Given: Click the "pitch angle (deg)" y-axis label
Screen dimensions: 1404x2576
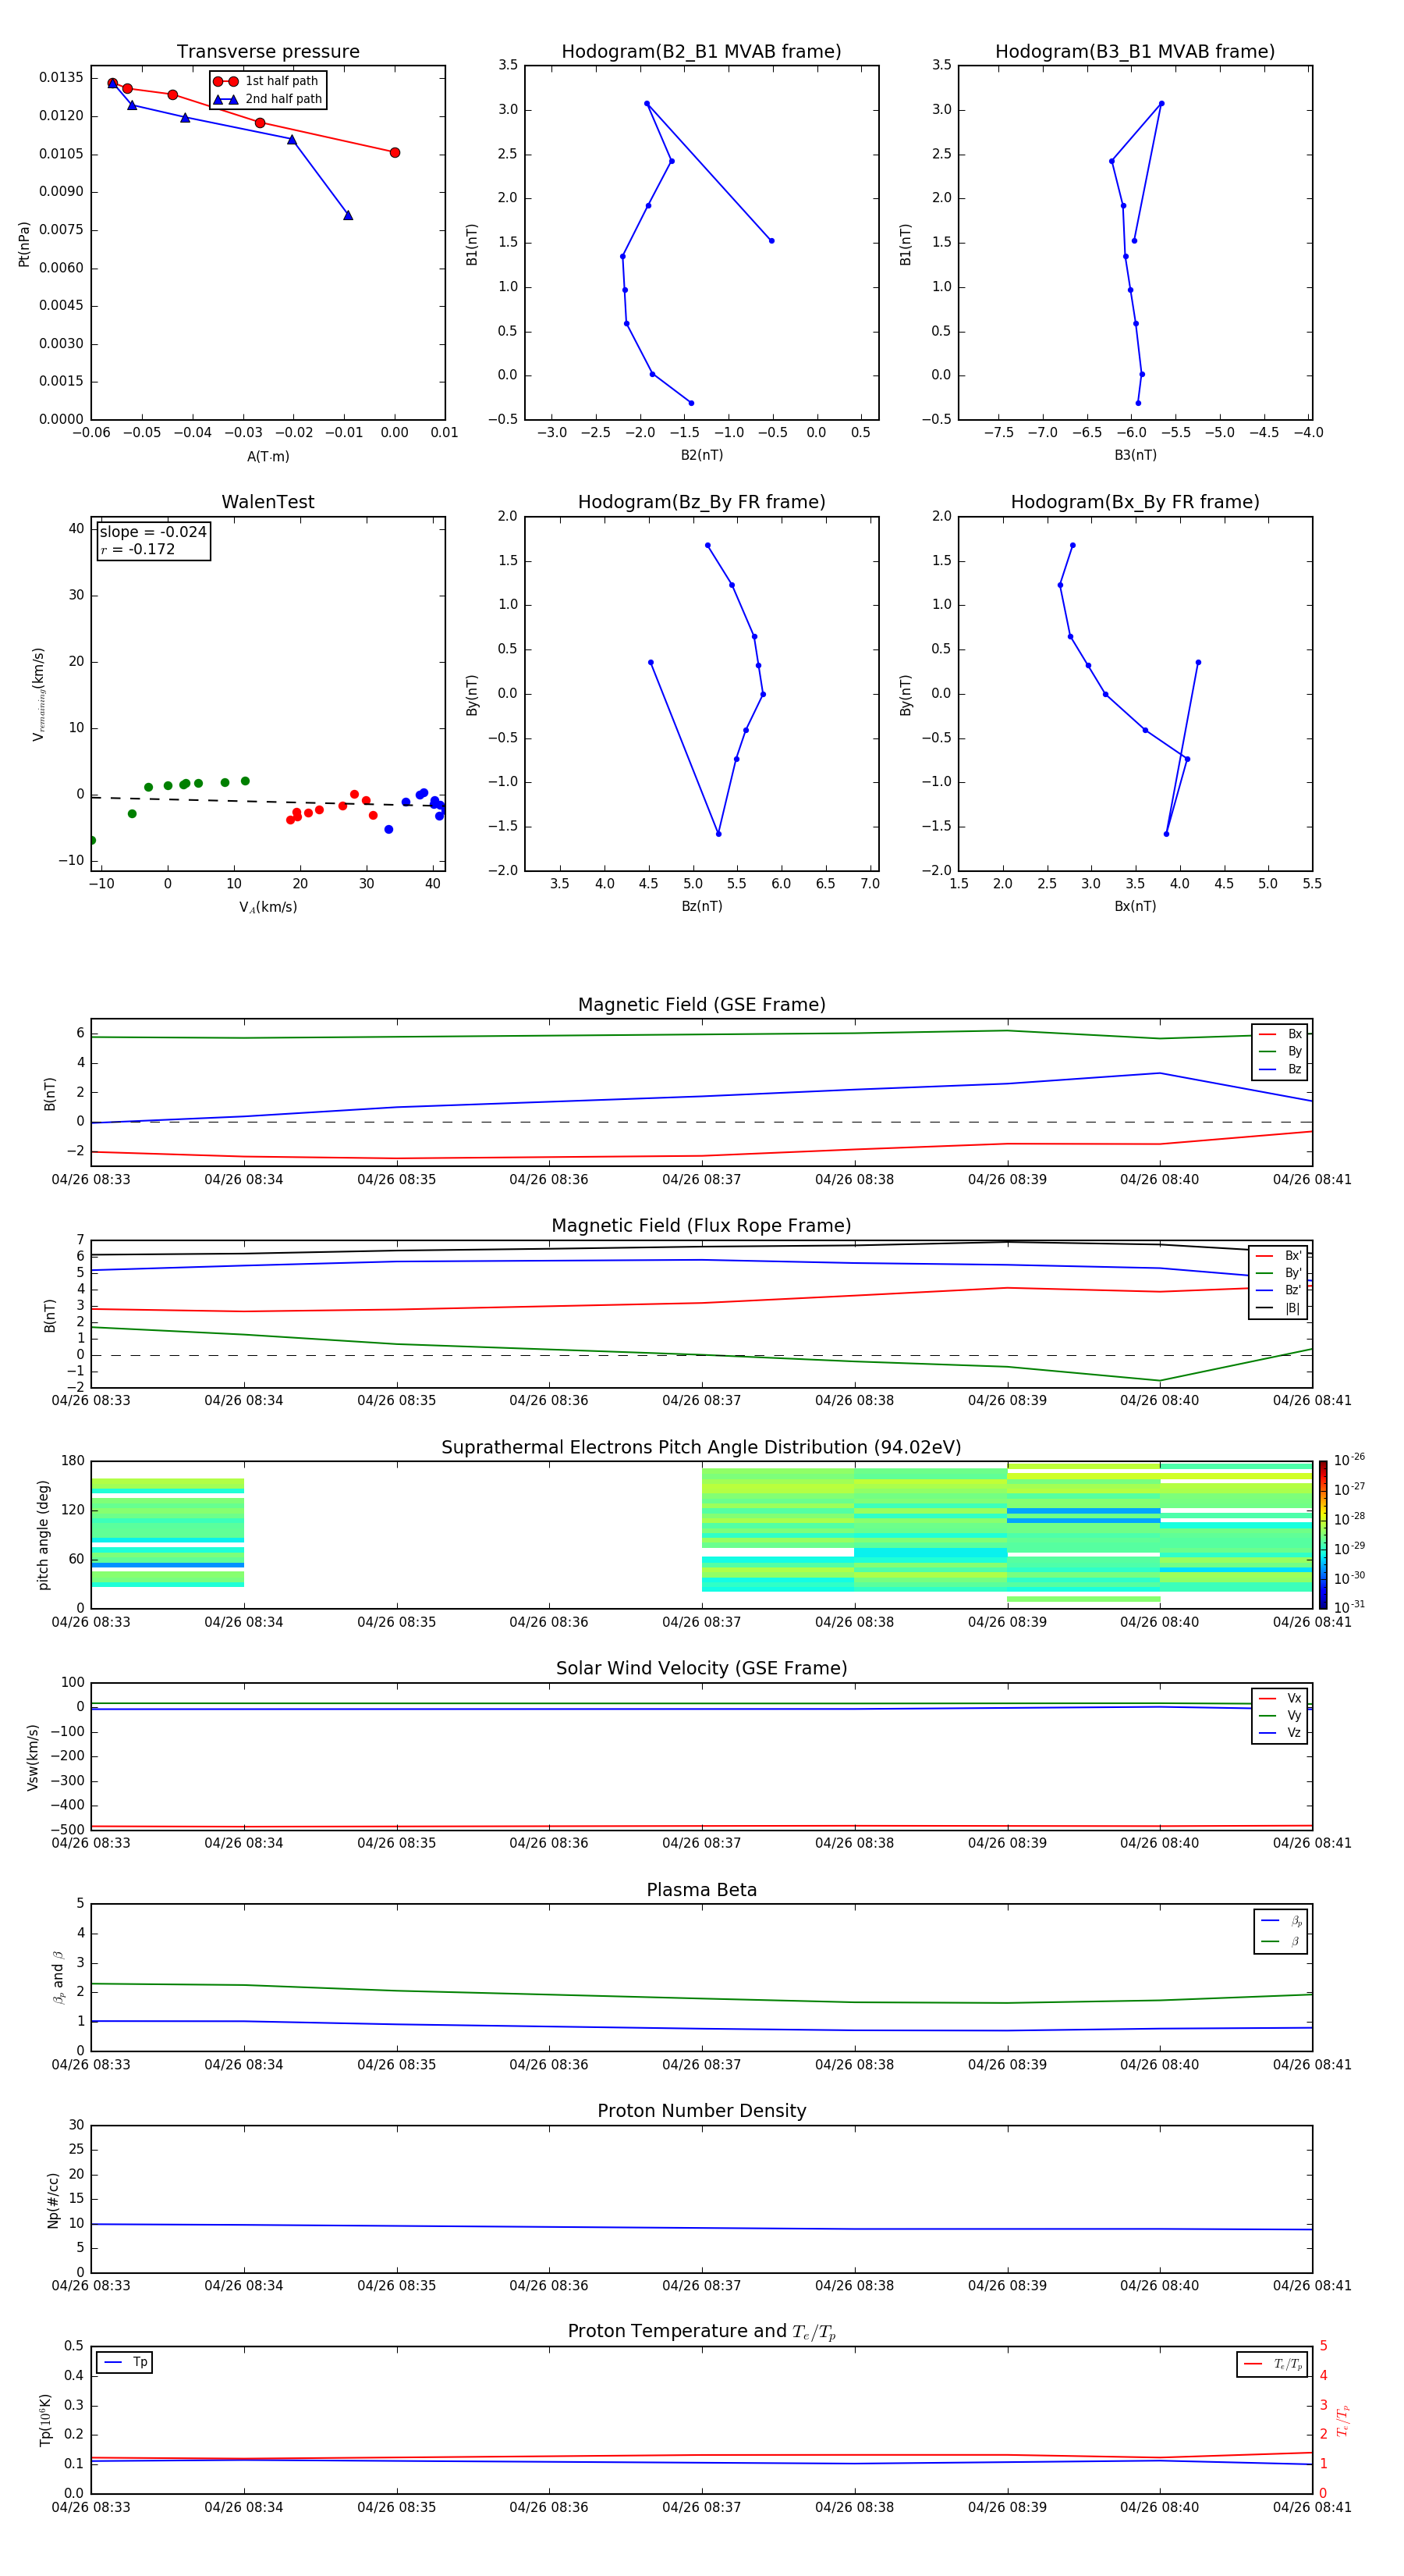Looking at the screenshot, I should point(43,1535).
